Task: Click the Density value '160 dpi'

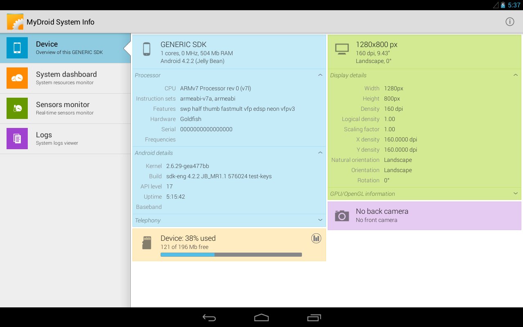Action: [394, 109]
